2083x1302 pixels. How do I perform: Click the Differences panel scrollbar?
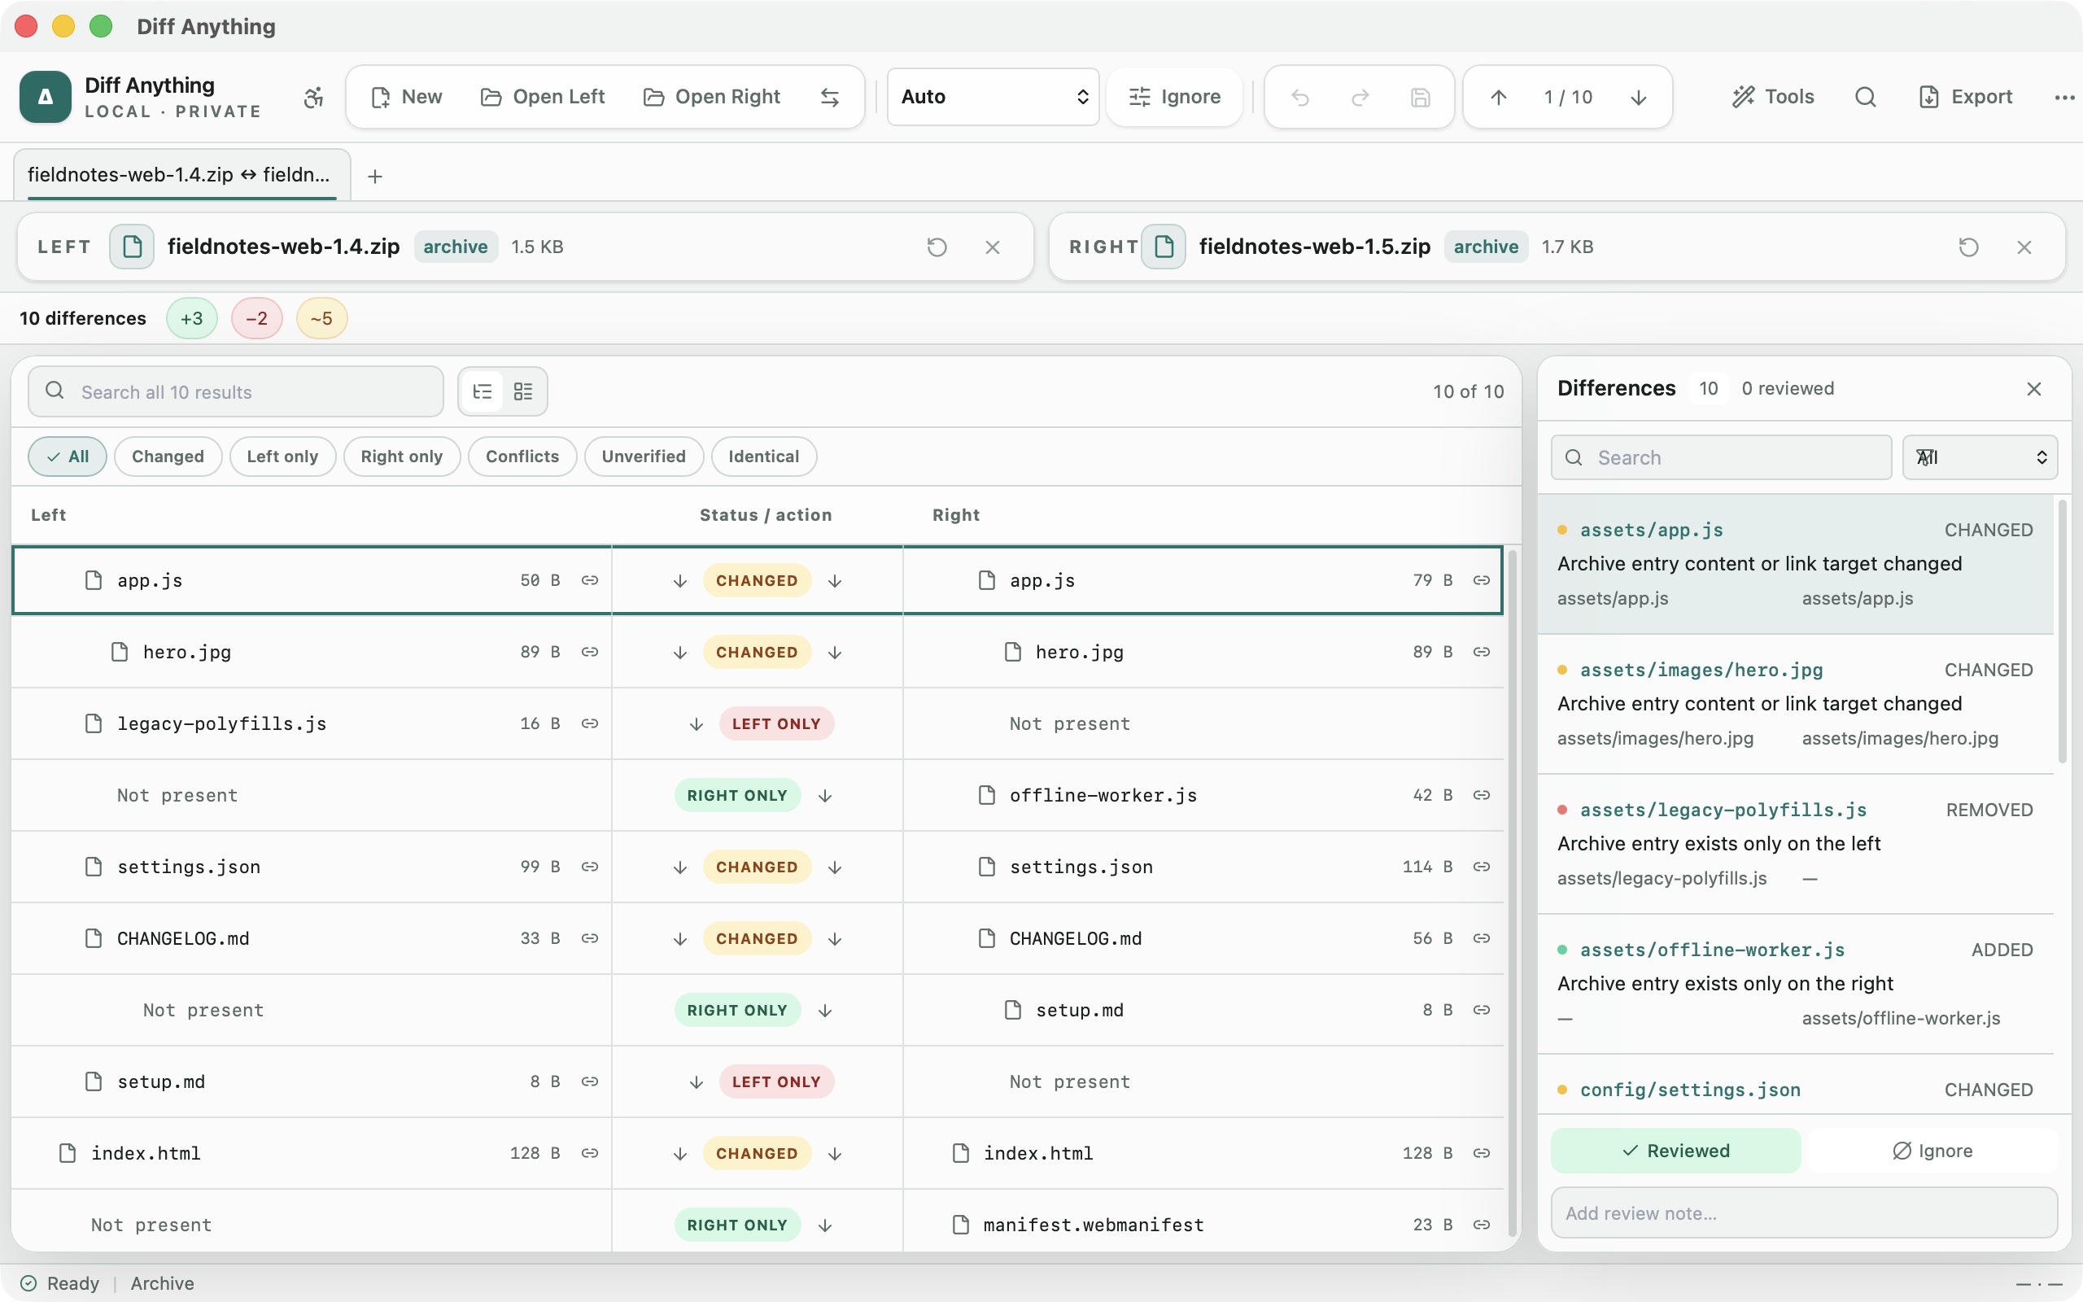tap(2063, 631)
